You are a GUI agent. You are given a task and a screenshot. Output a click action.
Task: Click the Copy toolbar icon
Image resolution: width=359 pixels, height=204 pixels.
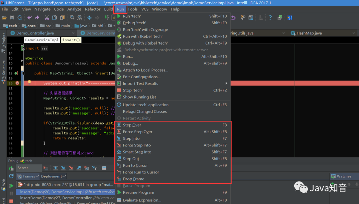(x=55, y=18)
